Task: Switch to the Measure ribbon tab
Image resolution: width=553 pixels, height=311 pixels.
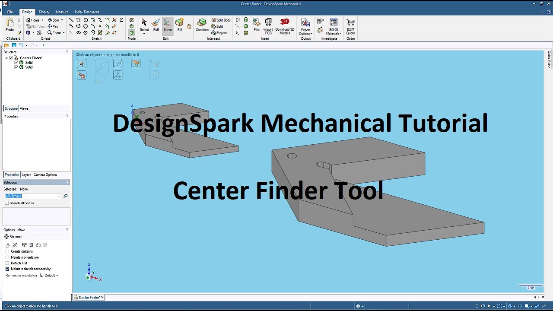Action: coord(62,12)
